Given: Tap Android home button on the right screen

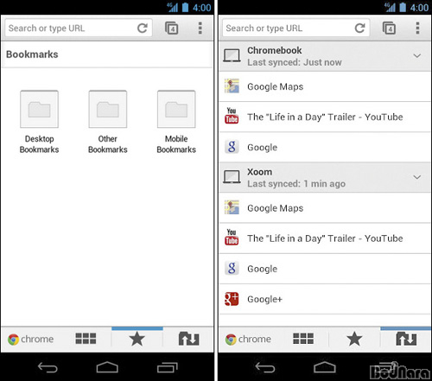Looking at the screenshot, I should coord(325,367).
